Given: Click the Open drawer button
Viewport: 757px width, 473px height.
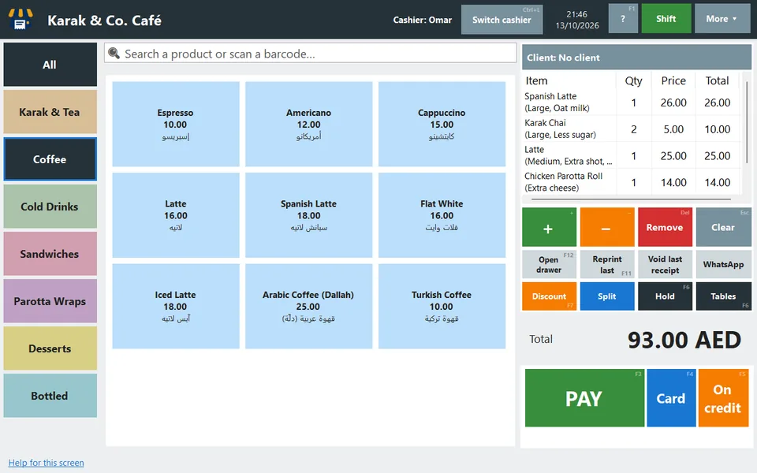Looking at the screenshot, I should 549,265.
